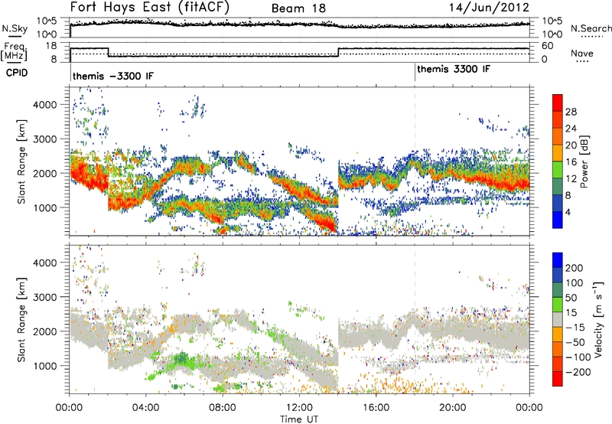Click the '3000' tick in power panel
This screenshot has width=612, height=424.
click(x=45, y=139)
